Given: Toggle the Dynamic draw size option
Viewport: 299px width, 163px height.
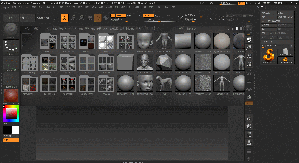Looking at the screenshot, I should point(213,19).
